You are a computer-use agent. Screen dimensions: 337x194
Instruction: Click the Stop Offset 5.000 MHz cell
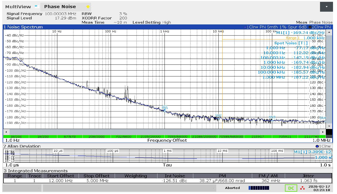pyautogui.click(x=96, y=181)
